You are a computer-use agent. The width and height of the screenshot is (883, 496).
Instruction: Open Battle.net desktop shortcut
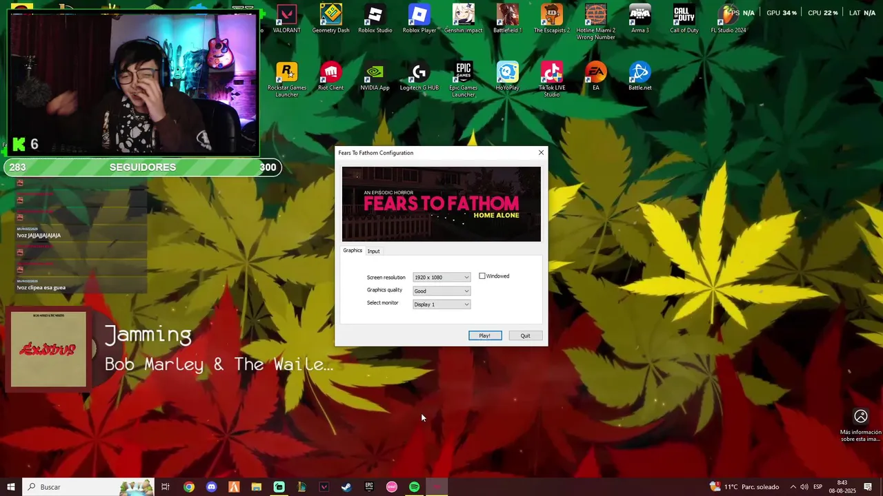click(x=640, y=76)
